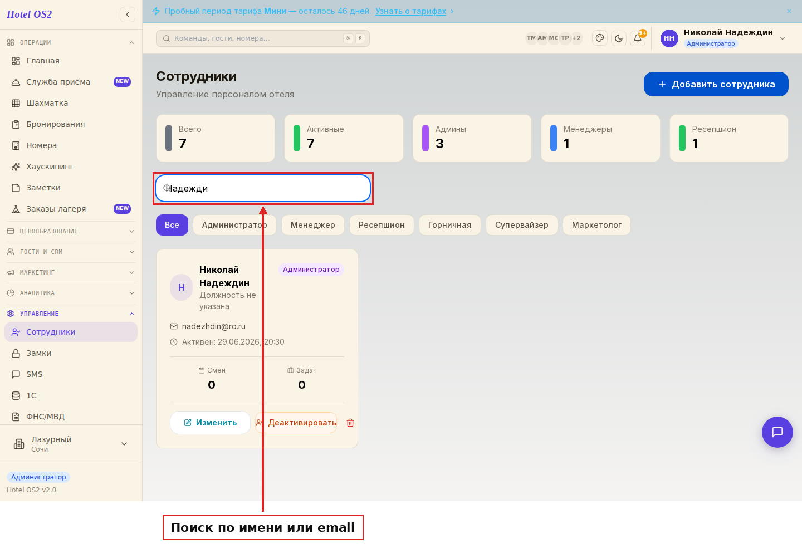802x553 pixels.
Task: Click the НН user avatar
Action: [x=669, y=38]
